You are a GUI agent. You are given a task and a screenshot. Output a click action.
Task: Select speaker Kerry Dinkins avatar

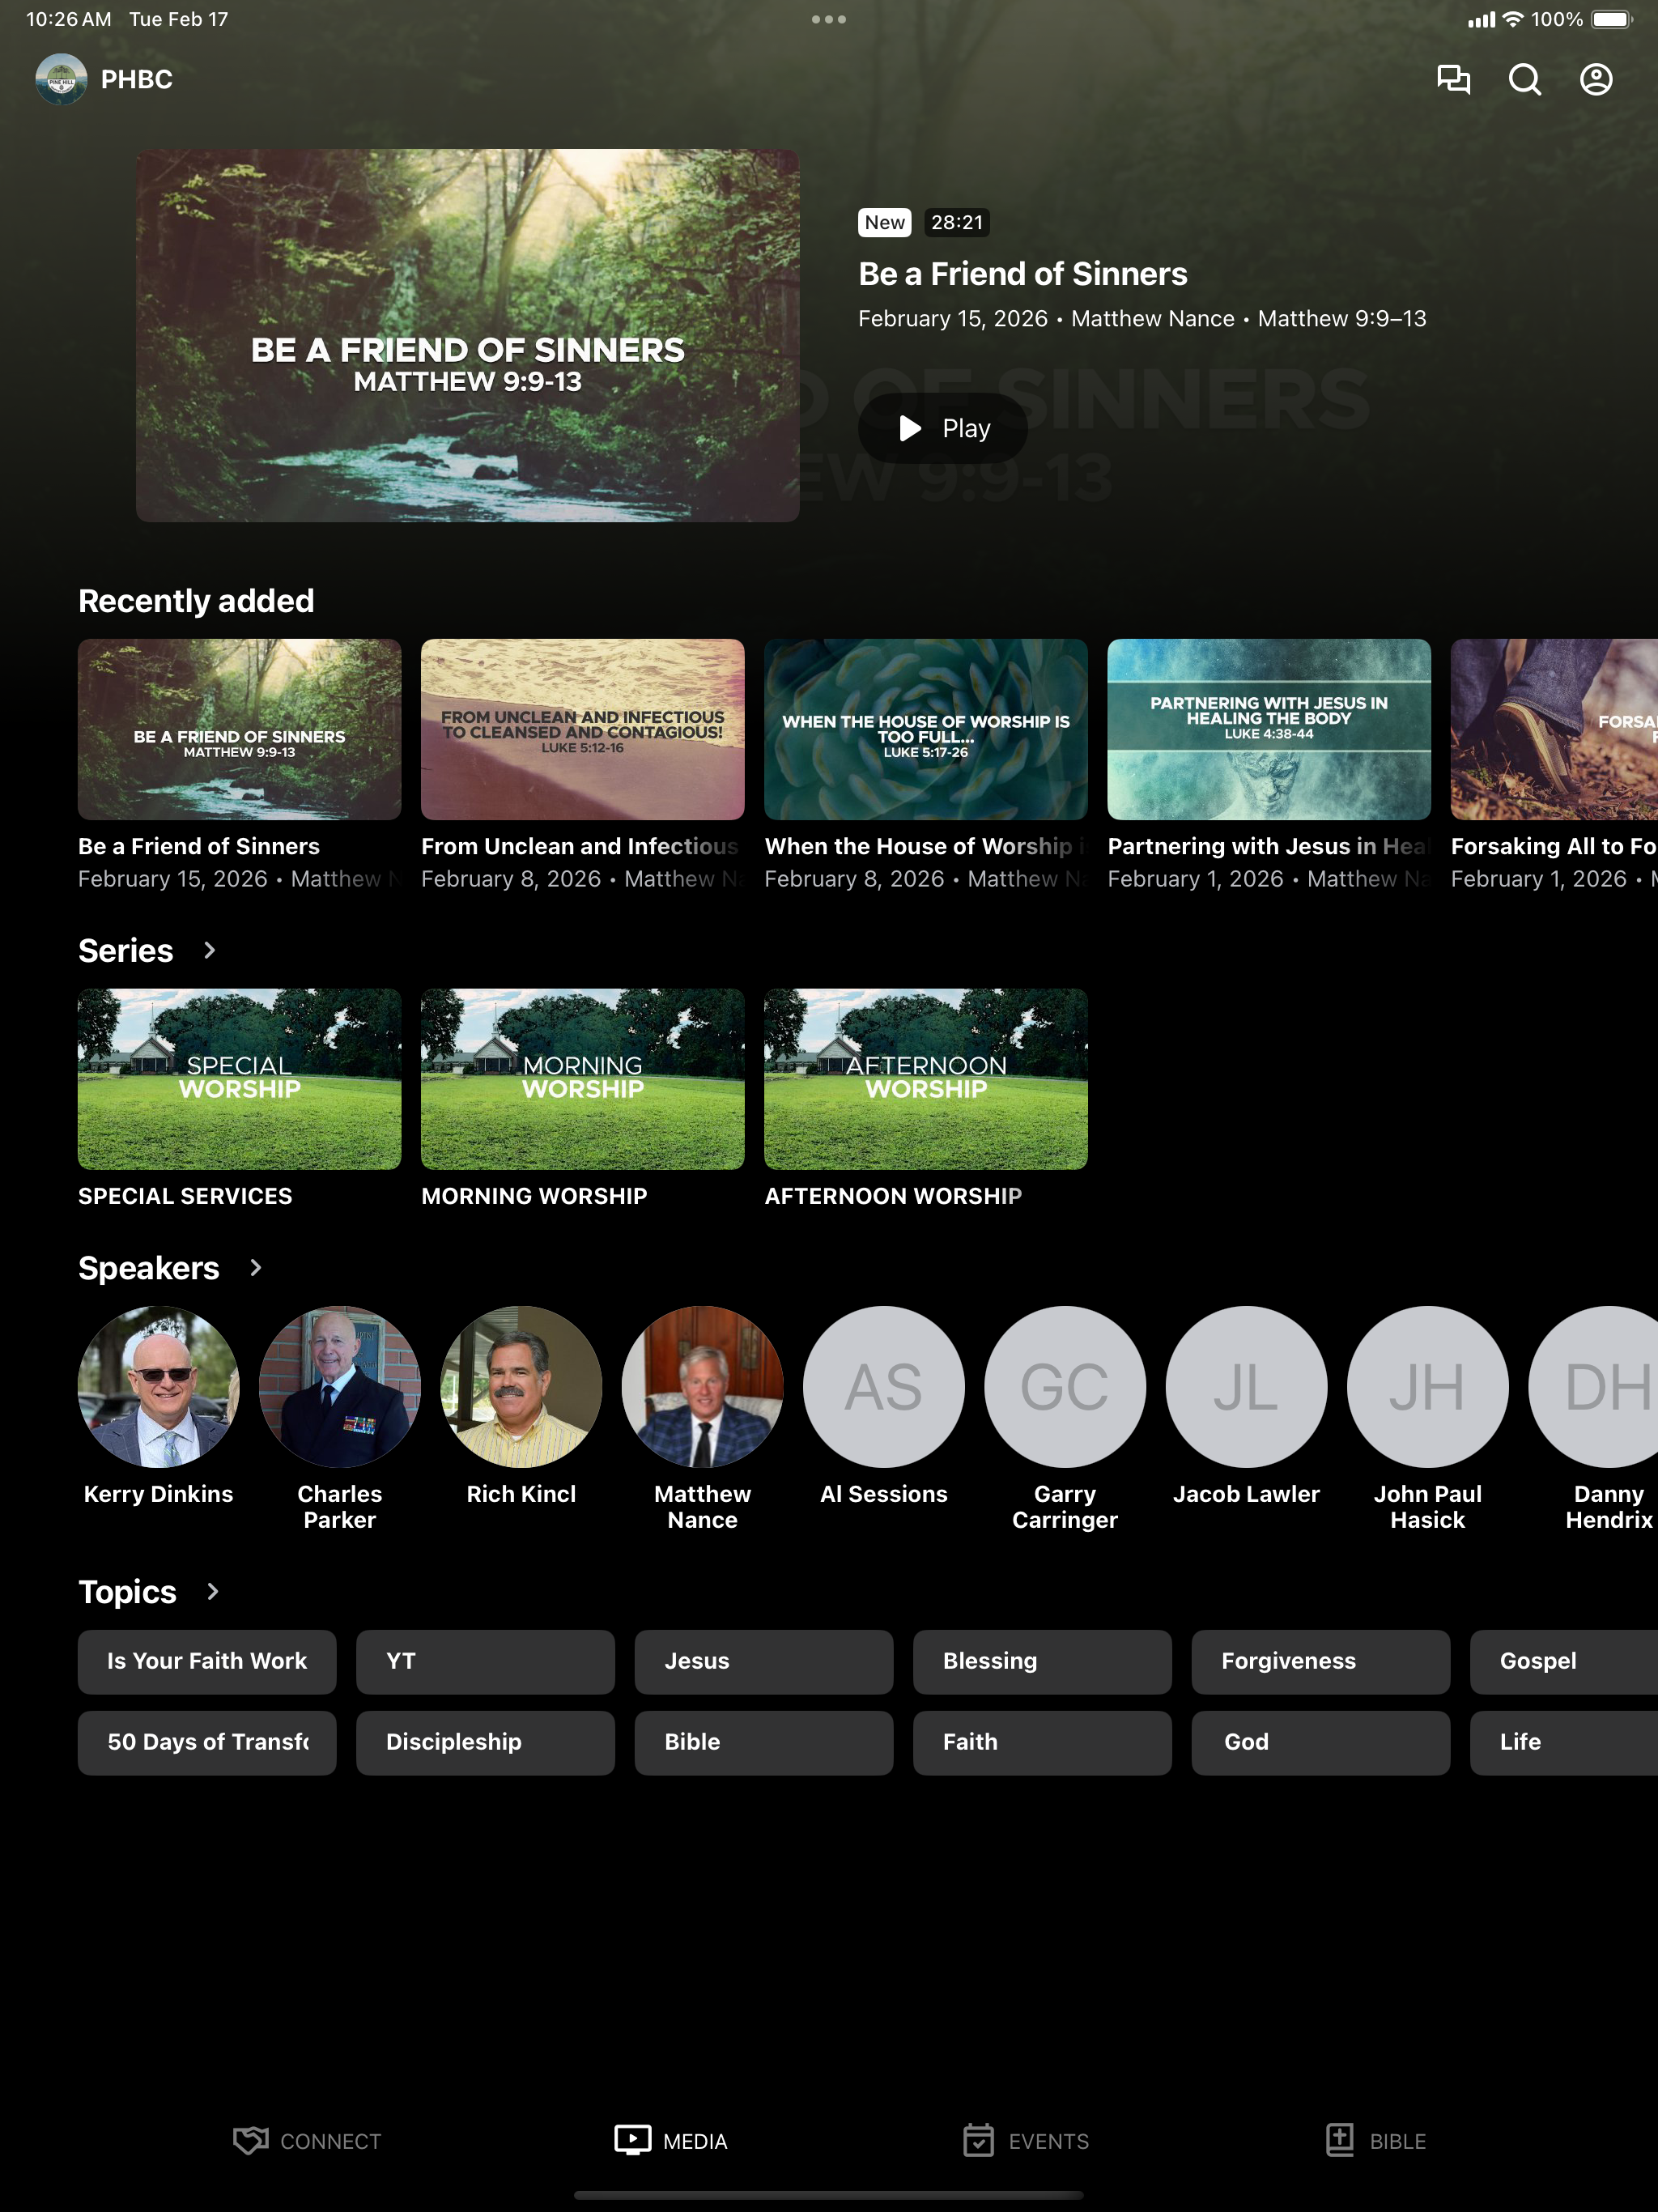point(159,1386)
